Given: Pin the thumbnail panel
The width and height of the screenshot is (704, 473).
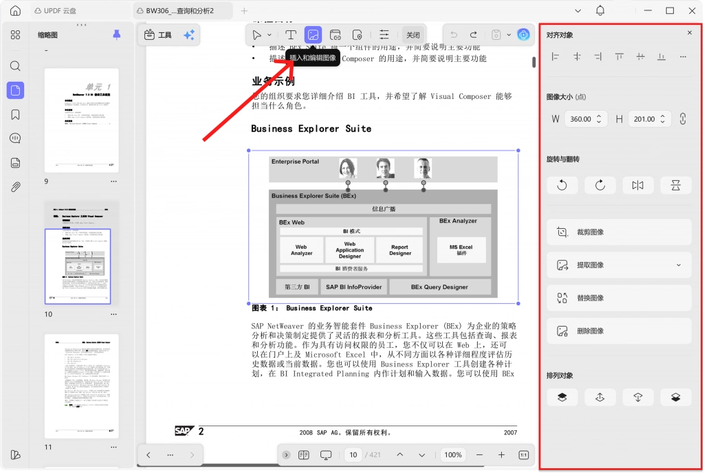Looking at the screenshot, I should click(117, 34).
